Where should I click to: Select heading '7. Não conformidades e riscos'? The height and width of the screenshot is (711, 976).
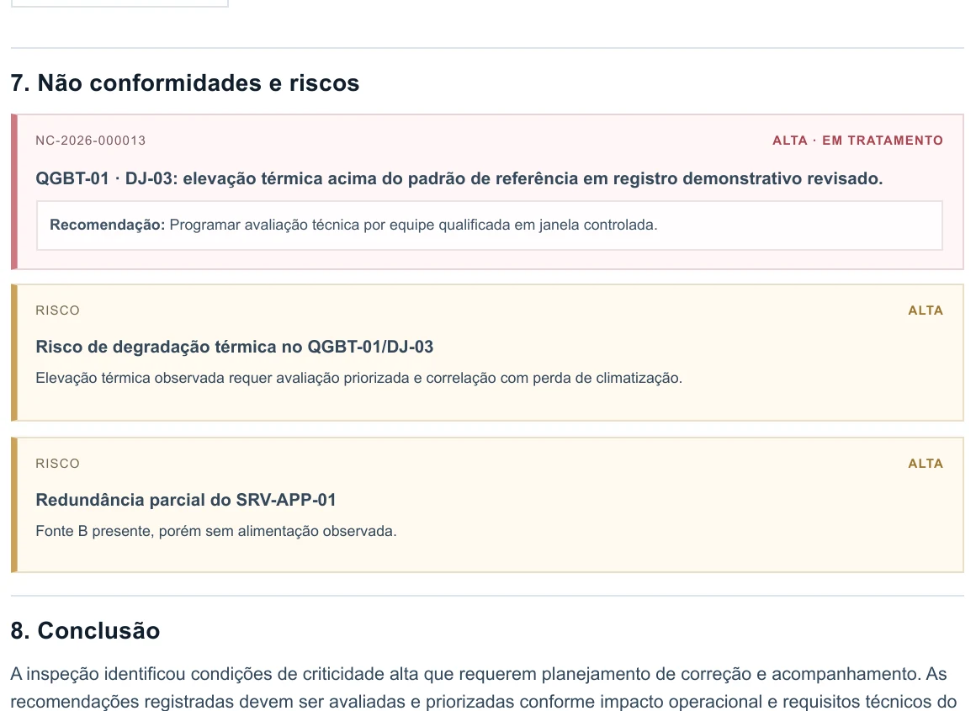coord(185,82)
